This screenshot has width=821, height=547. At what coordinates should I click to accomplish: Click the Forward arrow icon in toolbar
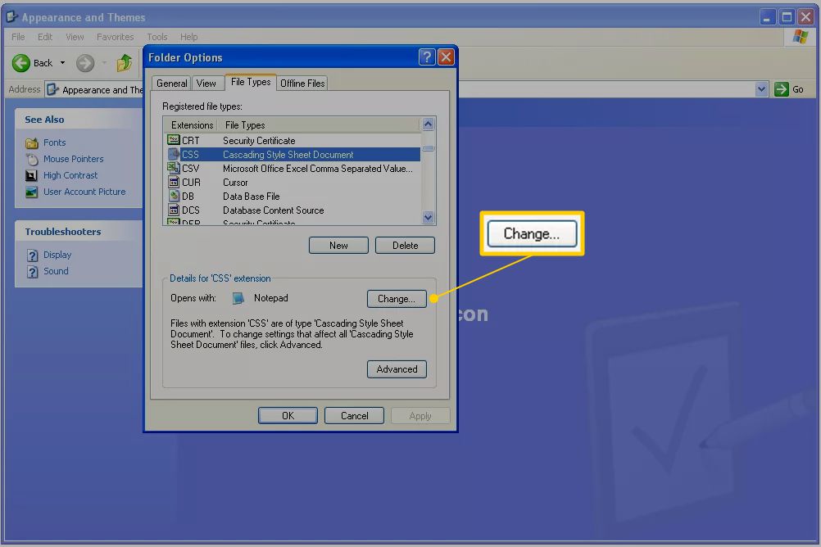pos(85,63)
